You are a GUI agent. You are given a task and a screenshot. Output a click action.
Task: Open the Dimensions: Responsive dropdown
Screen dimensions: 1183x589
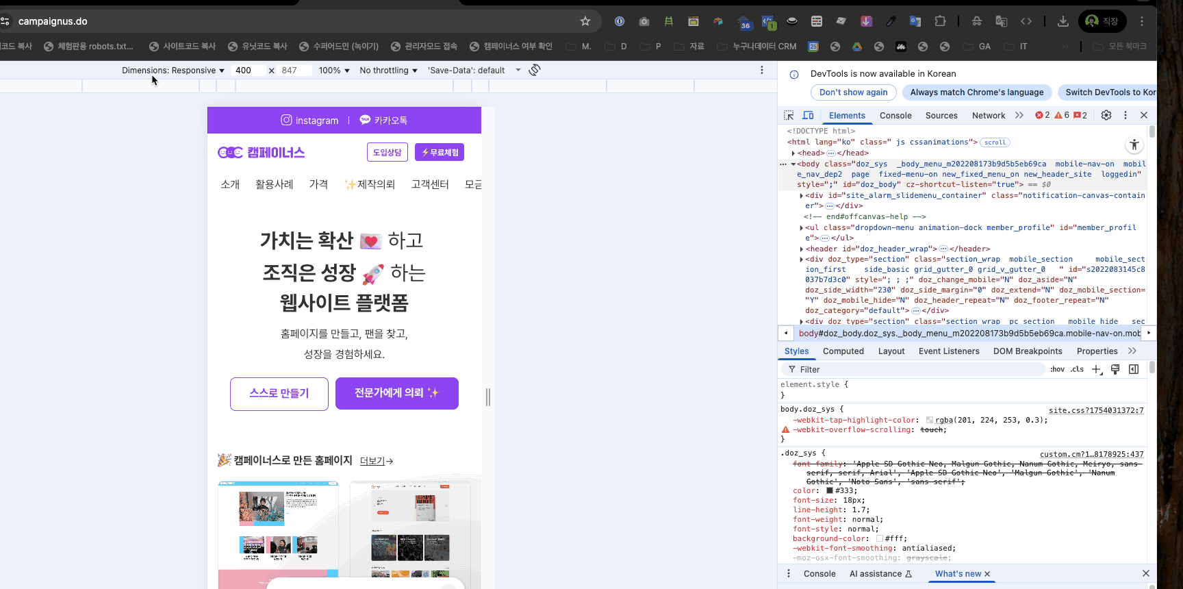[x=173, y=71]
